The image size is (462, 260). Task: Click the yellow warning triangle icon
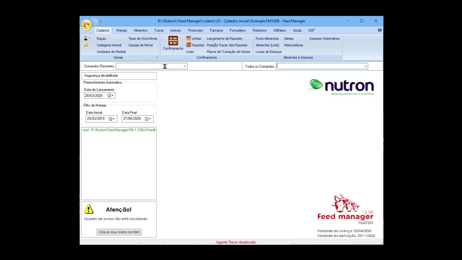[88, 209]
